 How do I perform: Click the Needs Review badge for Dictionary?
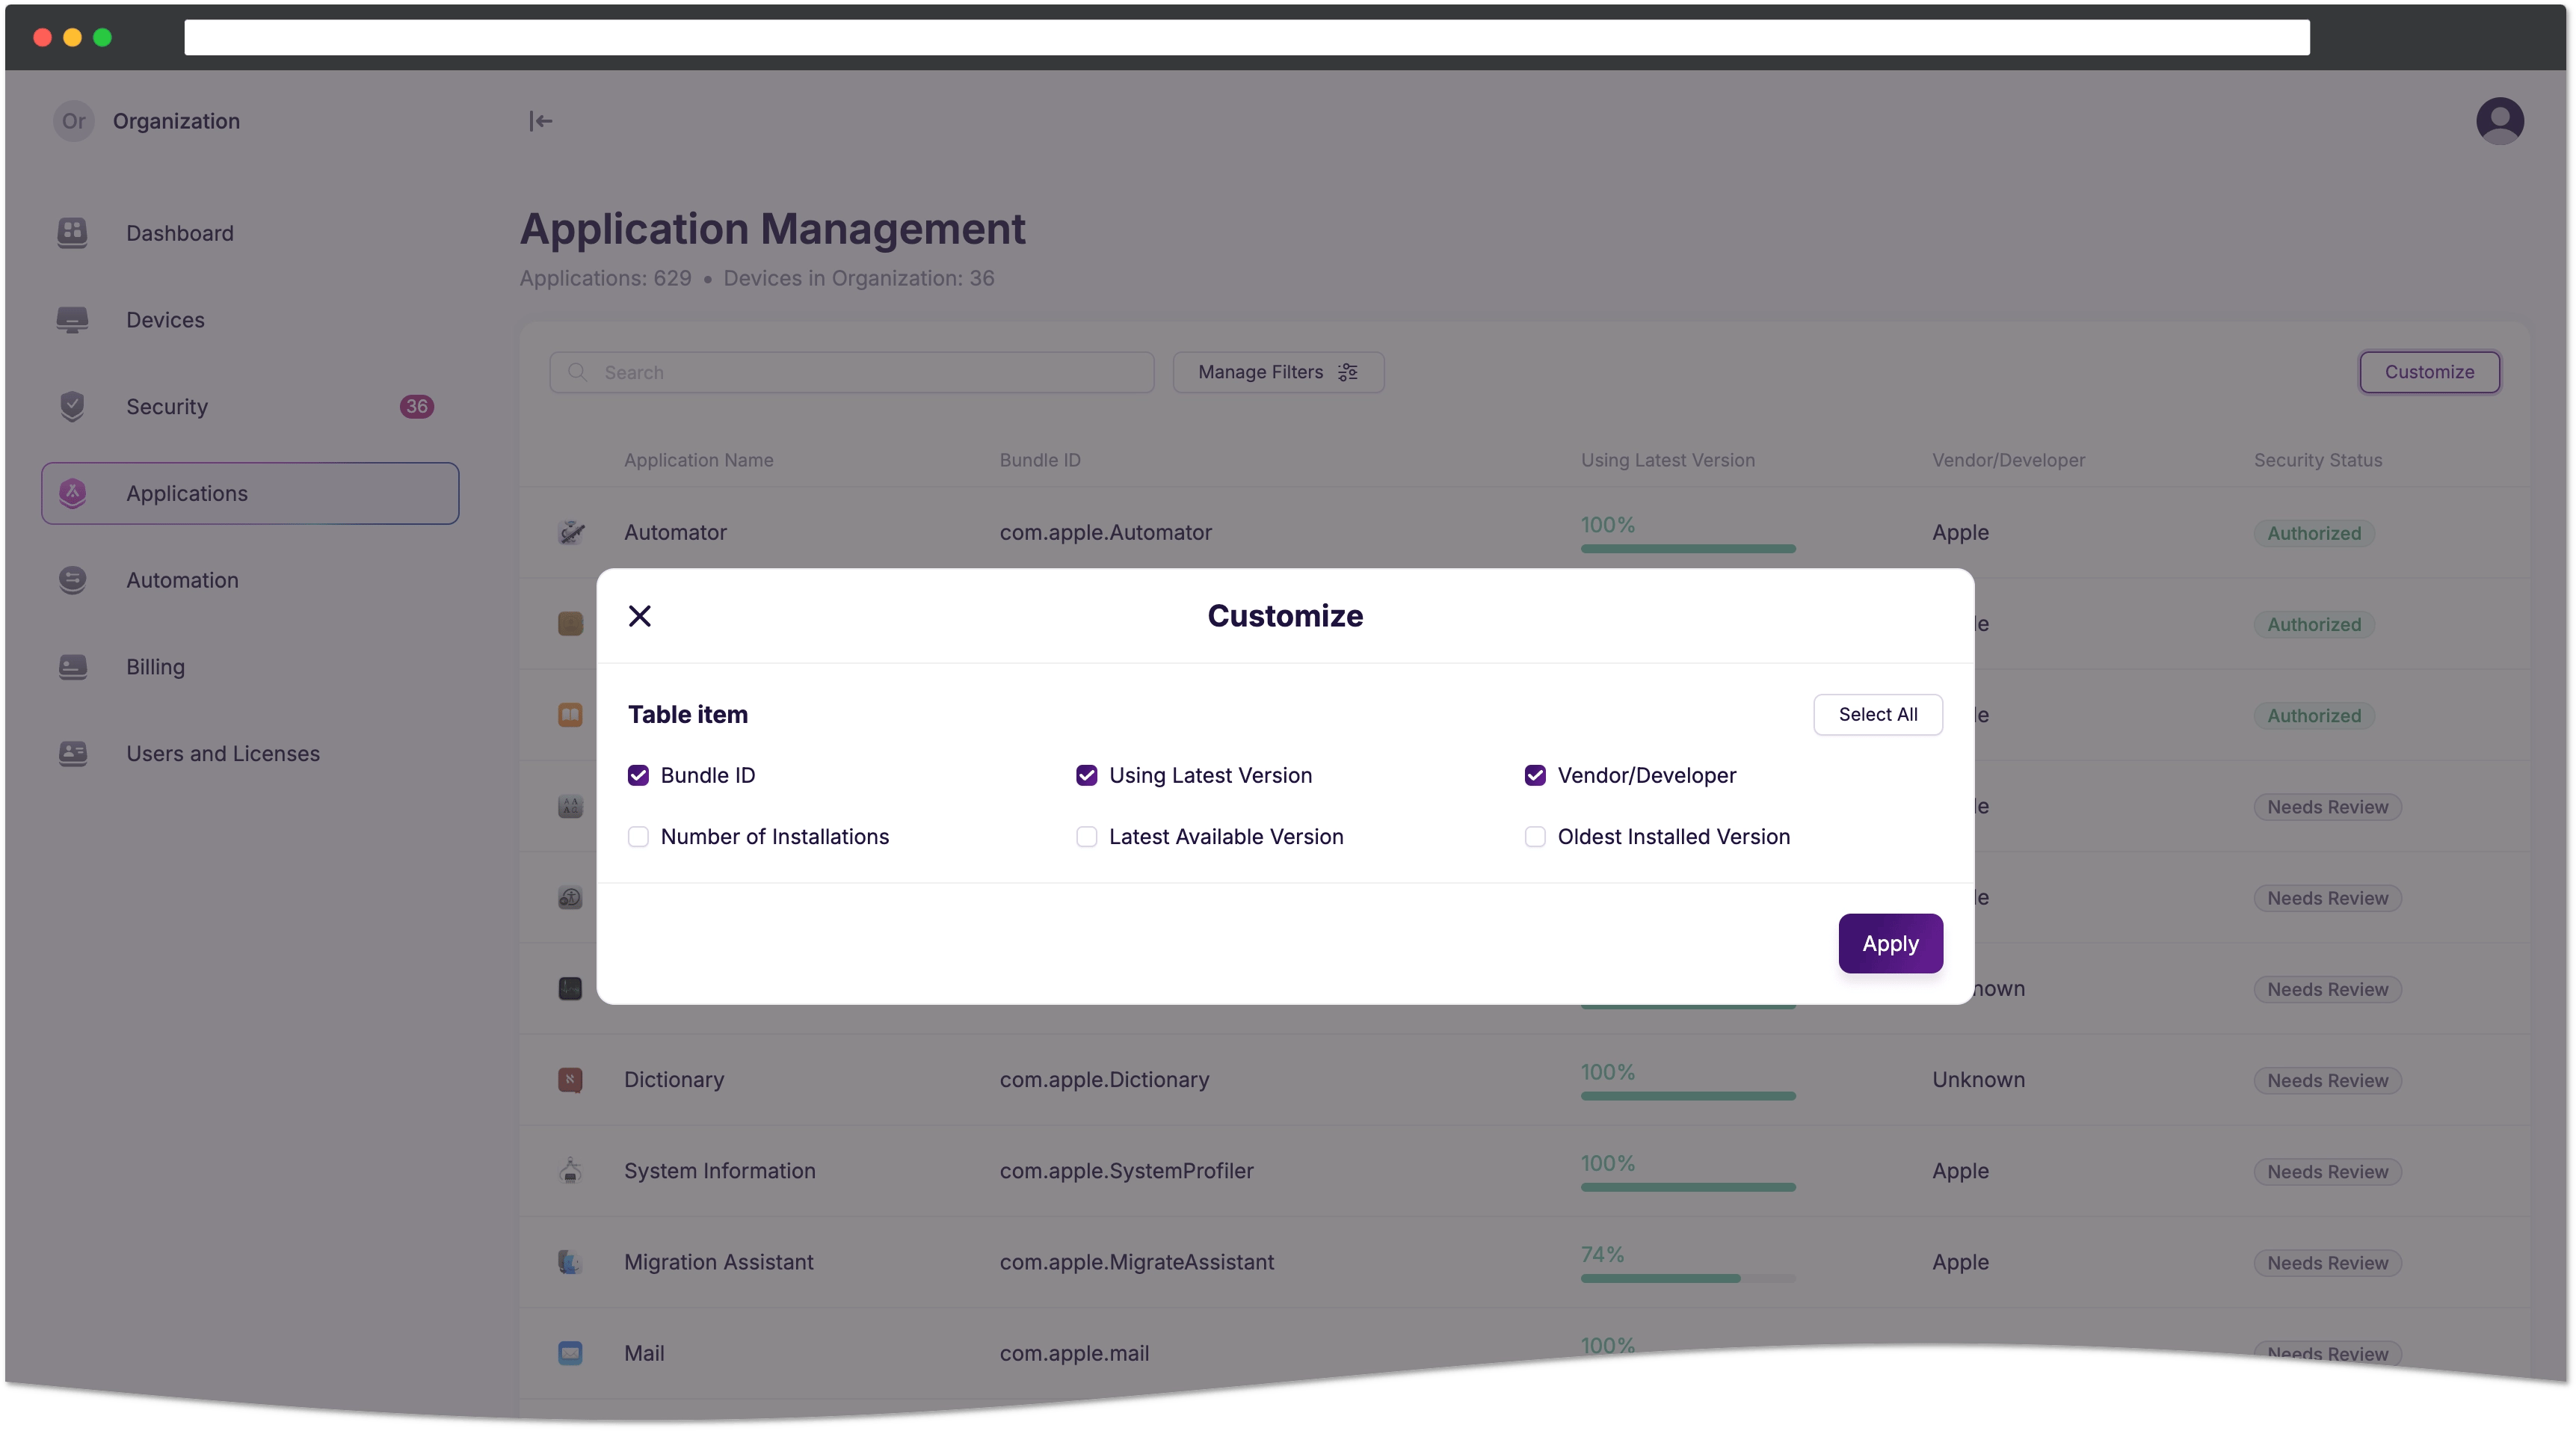tap(2327, 1080)
